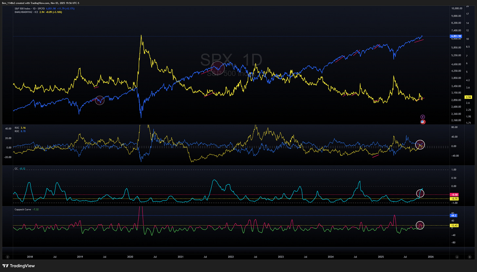The height and width of the screenshot is (272, 477).
Task: Click the 10,000.00 price scale value
Action: click(457, 8)
